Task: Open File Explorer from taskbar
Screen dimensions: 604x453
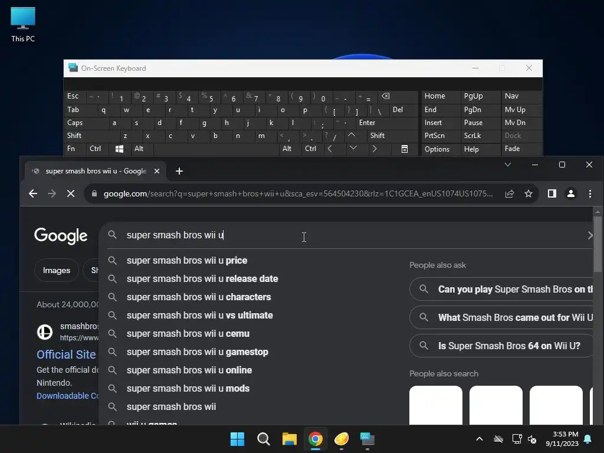Action: 289,439
